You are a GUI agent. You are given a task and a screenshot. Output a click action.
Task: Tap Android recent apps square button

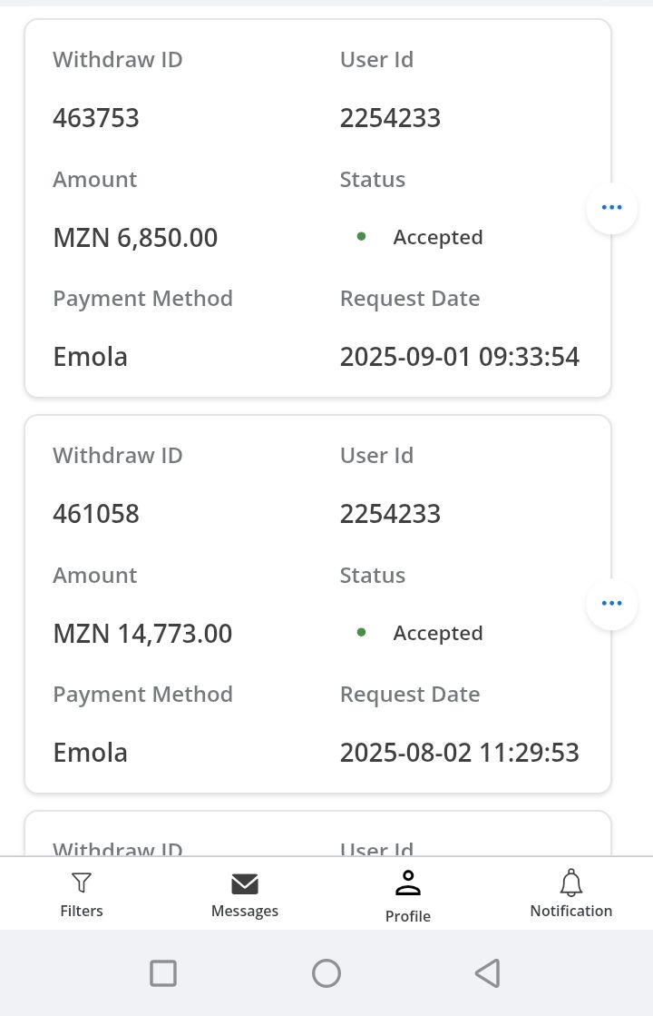(x=163, y=973)
